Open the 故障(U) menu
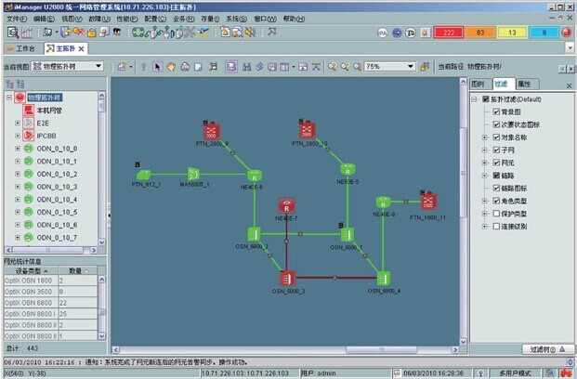The height and width of the screenshot is (379, 577). (x=99, y=19)
